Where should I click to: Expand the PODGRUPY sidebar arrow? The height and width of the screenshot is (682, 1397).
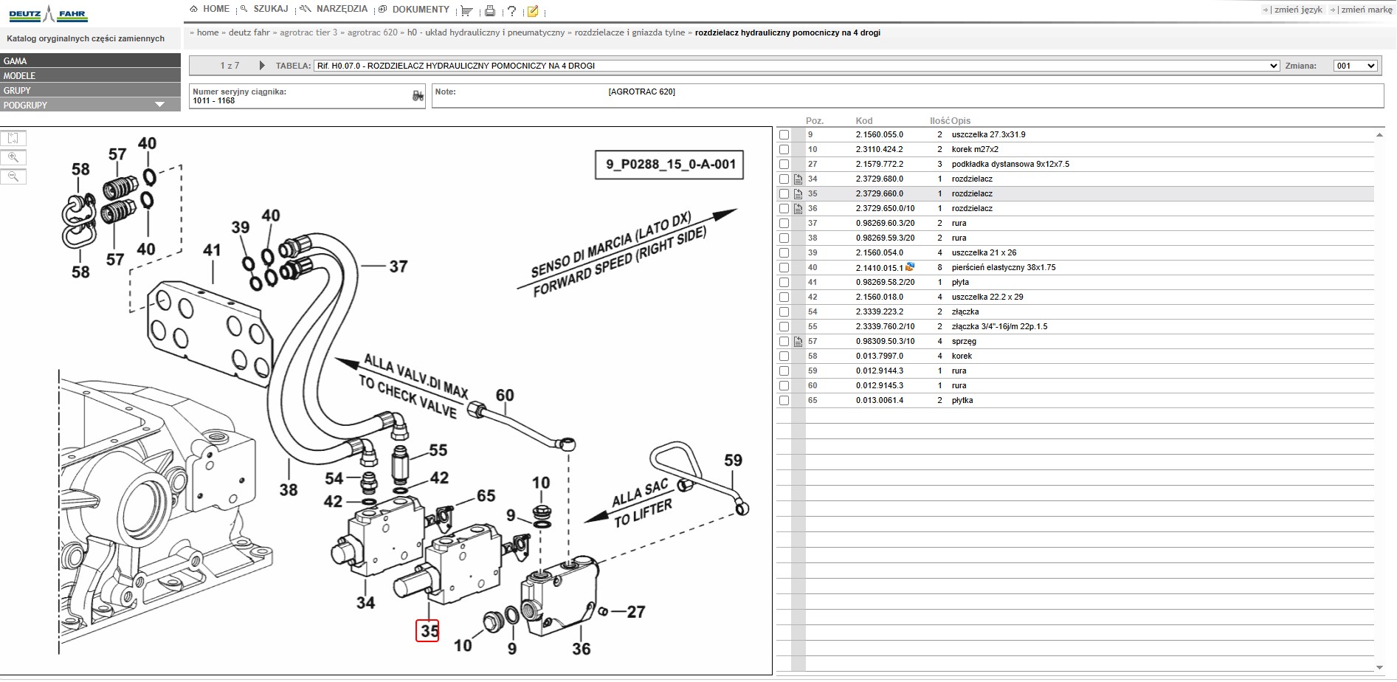click(159, 105)
